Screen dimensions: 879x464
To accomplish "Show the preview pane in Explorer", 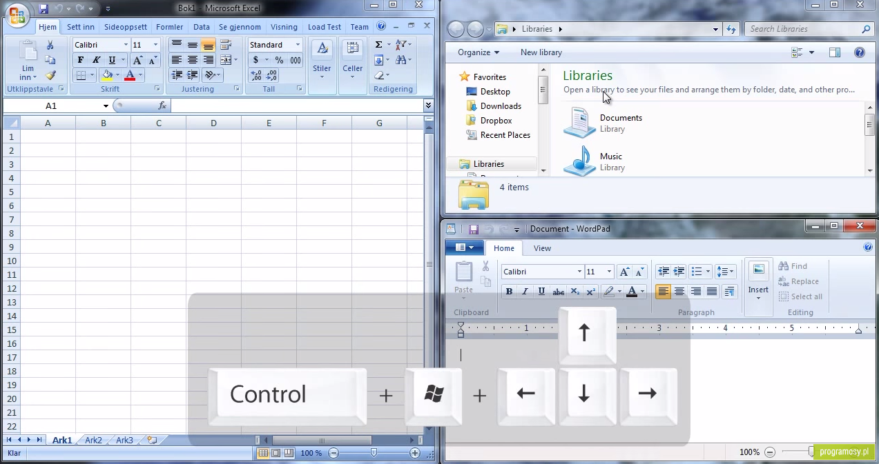I will [834, 52].
